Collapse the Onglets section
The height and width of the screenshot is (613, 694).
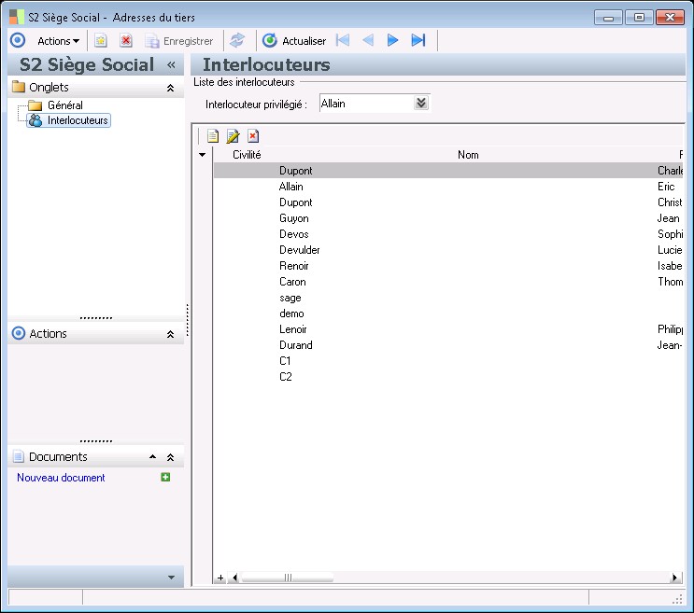tap(170, 88)
